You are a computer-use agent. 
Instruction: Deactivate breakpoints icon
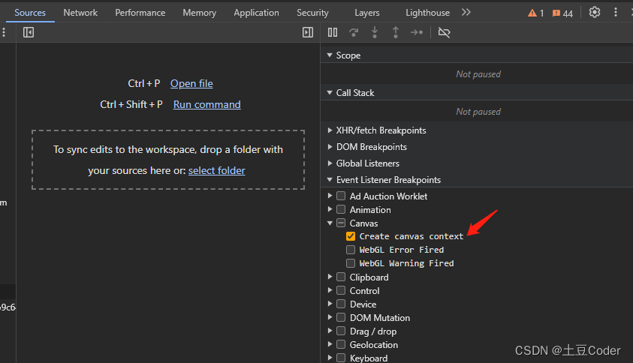tap(444, 32)
